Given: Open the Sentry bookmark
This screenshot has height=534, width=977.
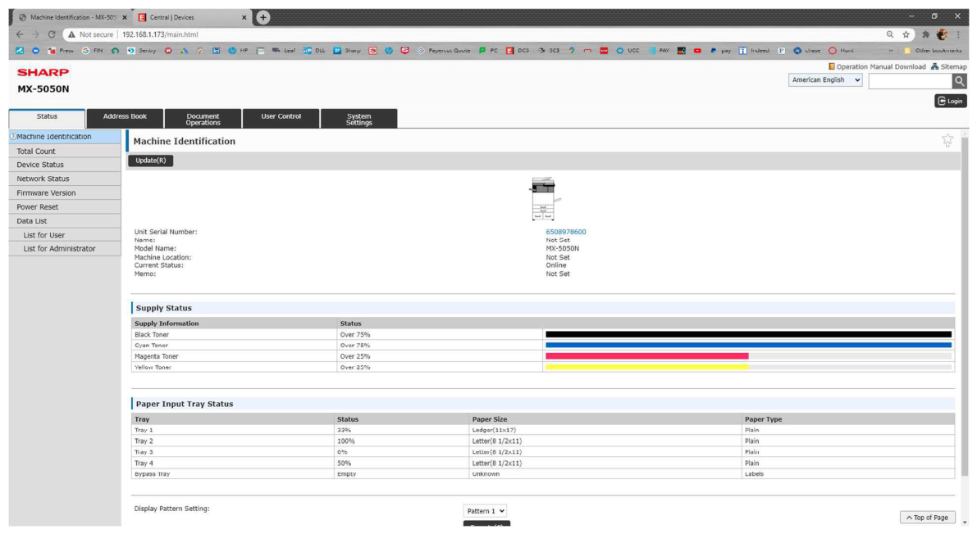Looking at the screenshot, I should pyautogui.click(x=141, y=51).
